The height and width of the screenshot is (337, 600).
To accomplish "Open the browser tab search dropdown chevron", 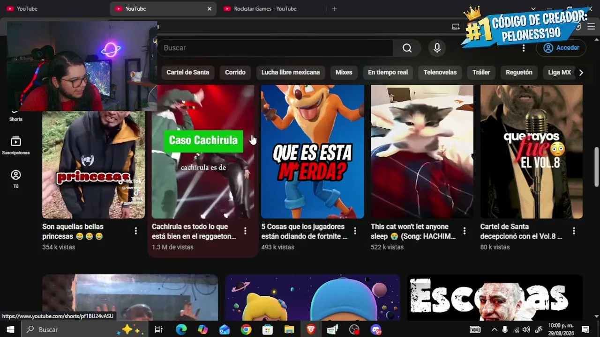I will tap(533, 8).
